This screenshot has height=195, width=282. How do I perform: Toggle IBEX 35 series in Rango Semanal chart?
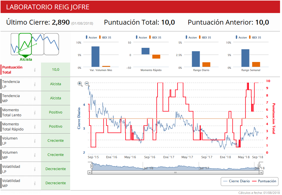click(x=255, y=37)
